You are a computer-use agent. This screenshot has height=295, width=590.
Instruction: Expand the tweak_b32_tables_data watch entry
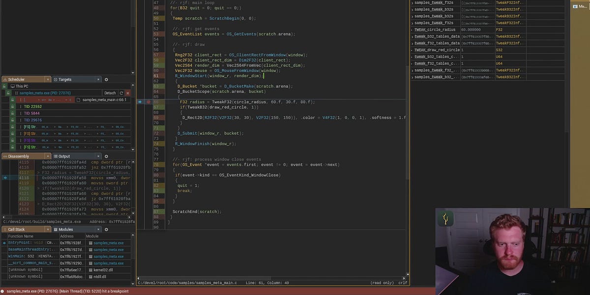[412, 36]
